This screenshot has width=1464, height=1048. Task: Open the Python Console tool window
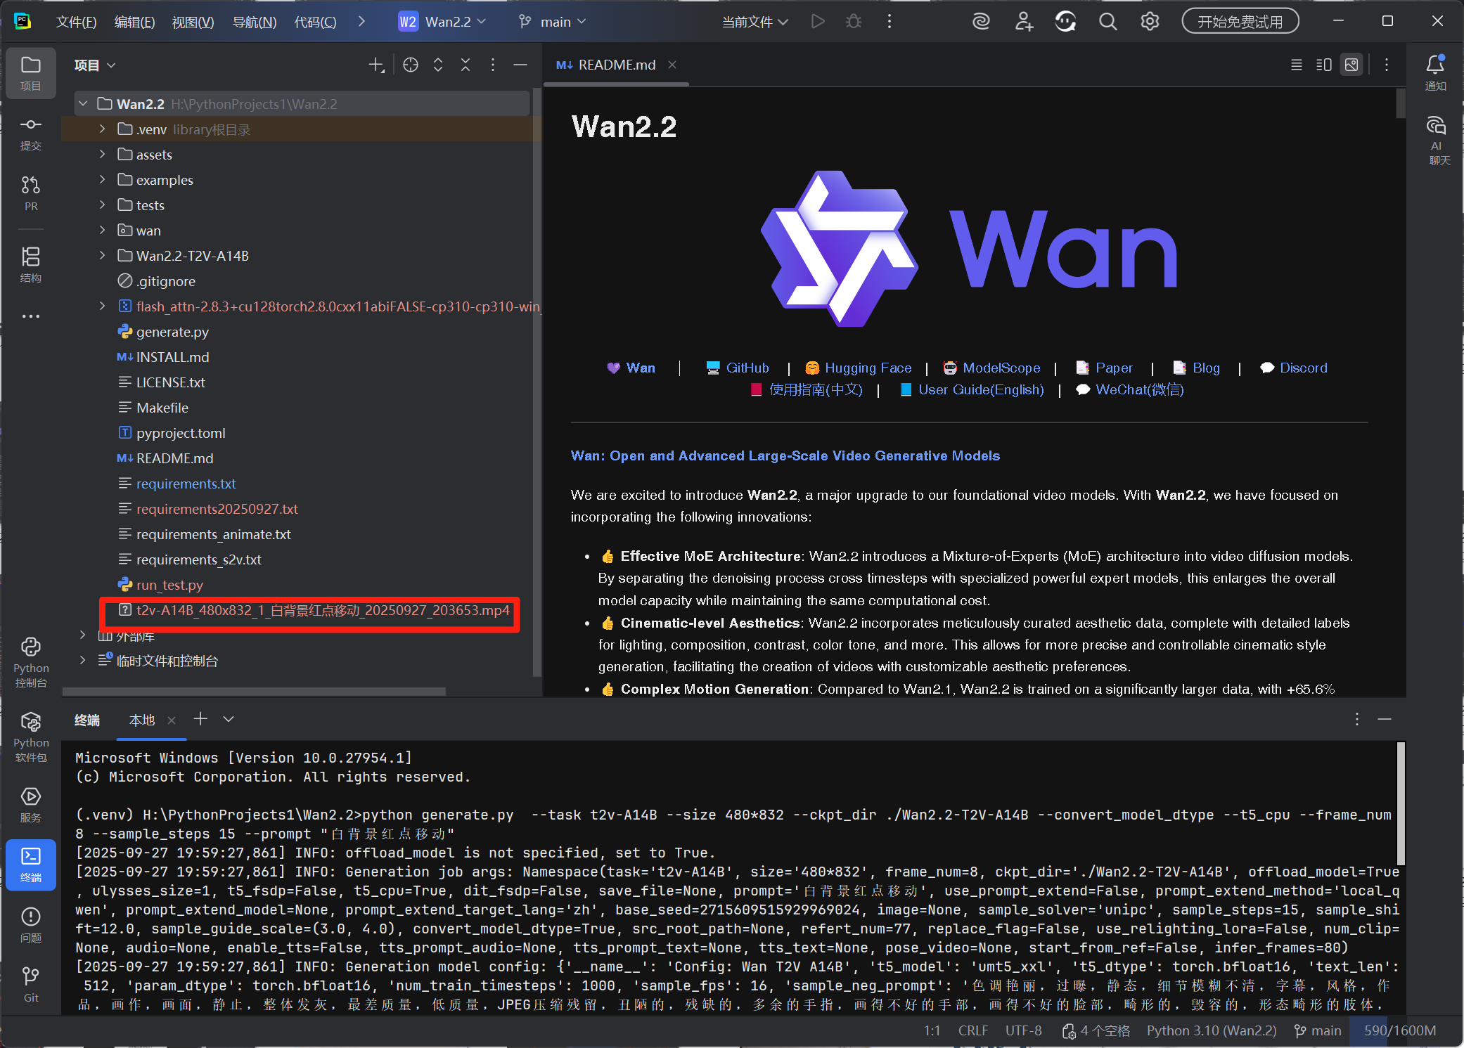tap(31, 662)
